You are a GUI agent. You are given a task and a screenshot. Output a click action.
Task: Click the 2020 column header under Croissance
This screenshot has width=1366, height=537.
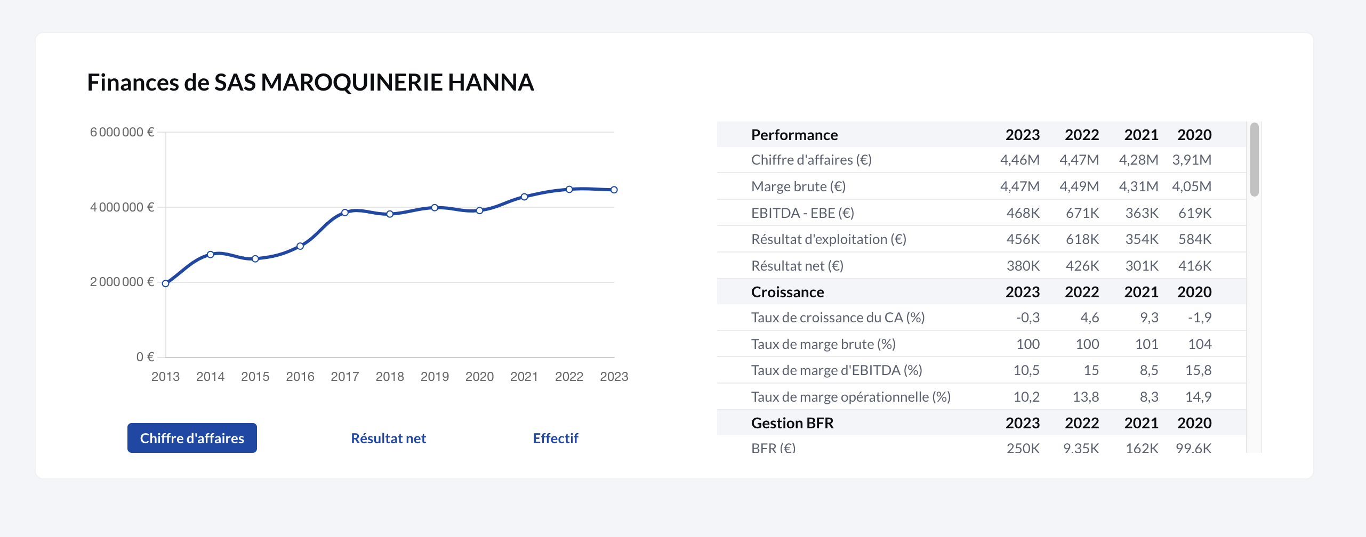(x=1194, y=291)
